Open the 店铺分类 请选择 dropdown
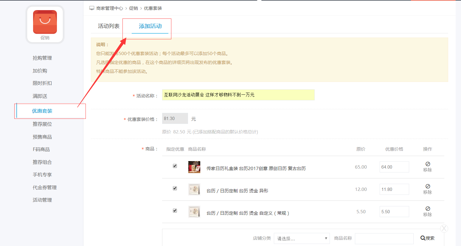The height and width of the screenshot is (246, 461). pos(302,238)
